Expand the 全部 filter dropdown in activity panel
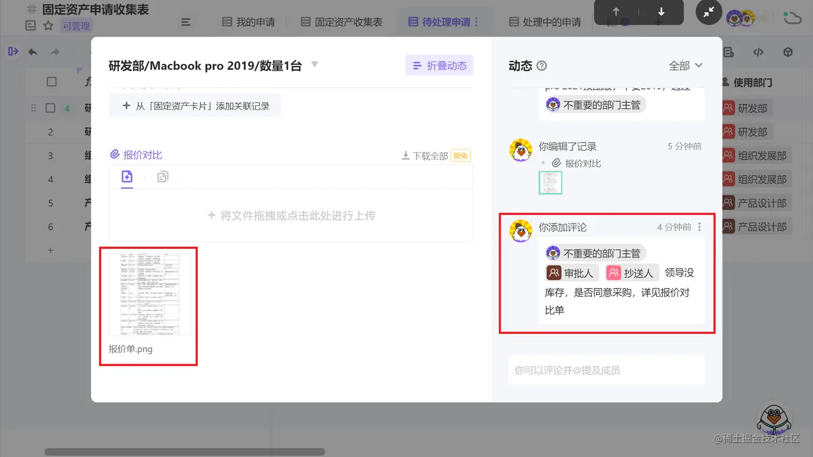Viewport: 813px width, 457px height. point(686,65)
